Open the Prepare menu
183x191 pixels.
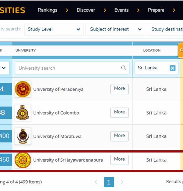(x=156, y=10)
